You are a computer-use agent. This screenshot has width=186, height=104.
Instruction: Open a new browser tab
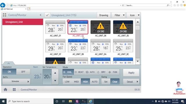[x=29, y=9]
